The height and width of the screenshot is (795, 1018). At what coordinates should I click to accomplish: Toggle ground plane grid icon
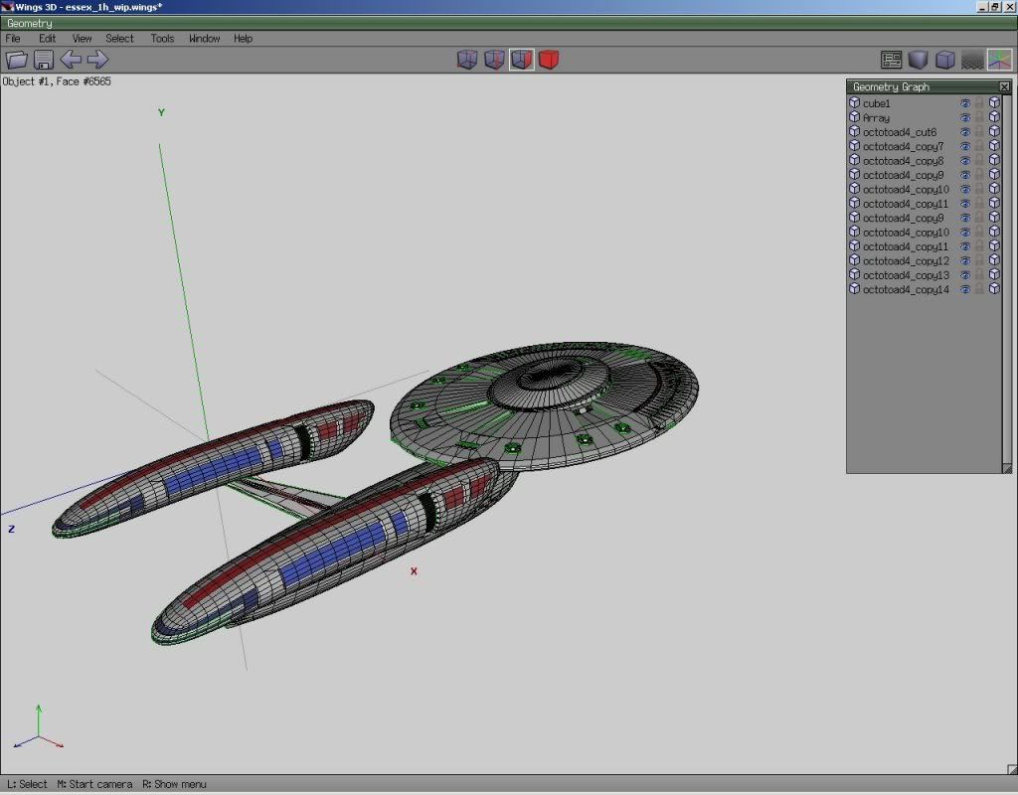coord(972,60)
